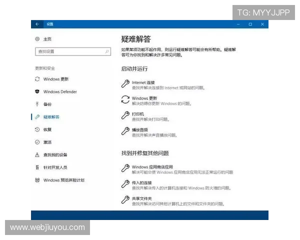Click the 激活 checkmark circle icon
Screen dimensions: 300x240
point(37,142)
